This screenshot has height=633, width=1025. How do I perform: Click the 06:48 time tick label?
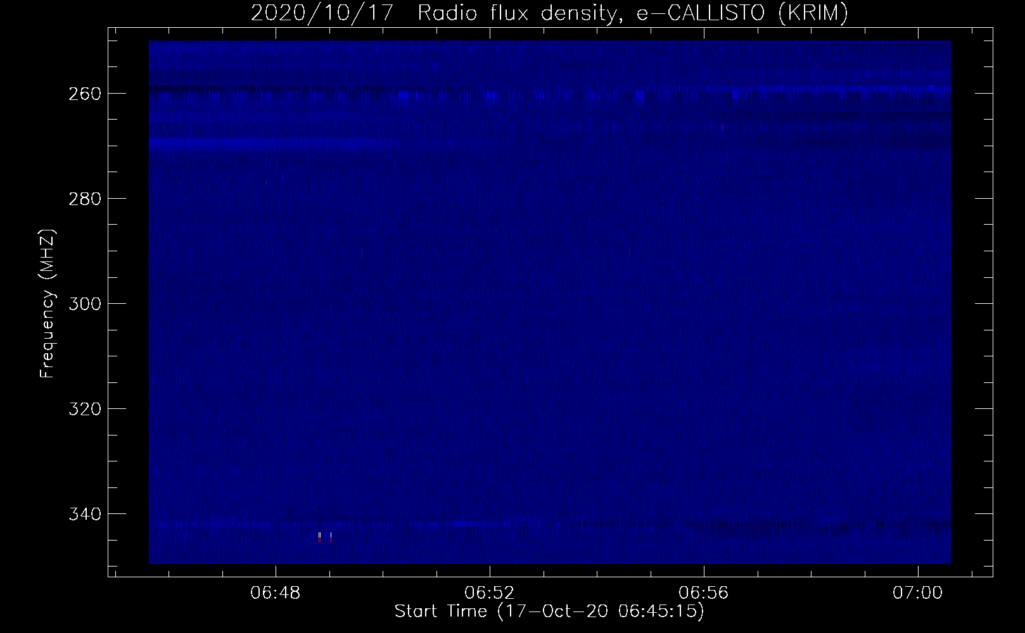coord(276,593)
